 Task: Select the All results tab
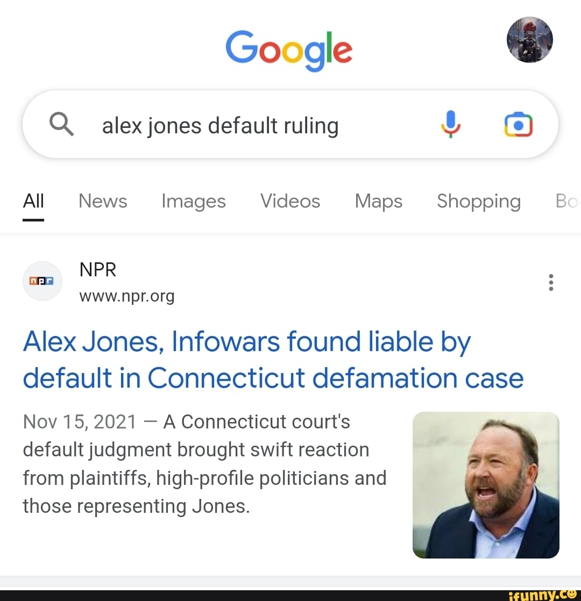pos(33,202)
